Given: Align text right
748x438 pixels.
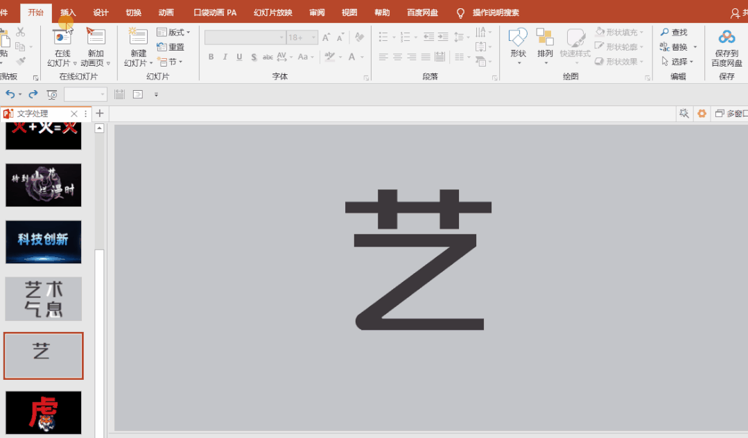Looking at the screenshot, I should (412, 57).
